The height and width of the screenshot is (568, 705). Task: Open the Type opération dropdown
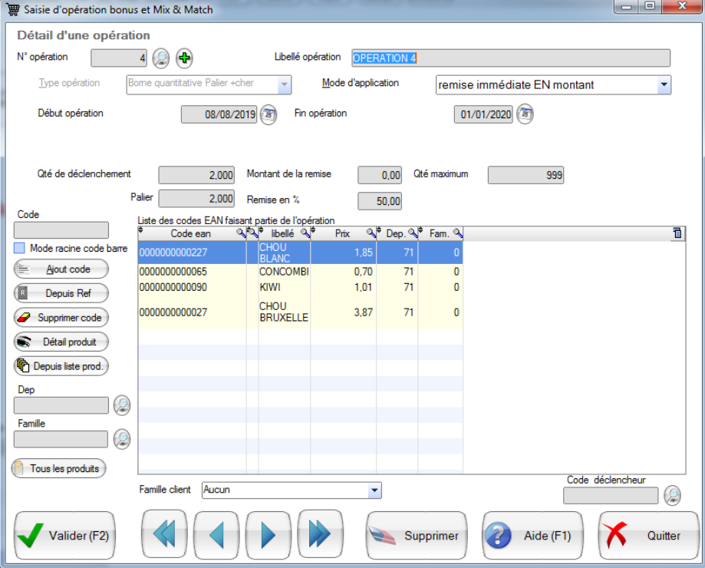point(284,84)
